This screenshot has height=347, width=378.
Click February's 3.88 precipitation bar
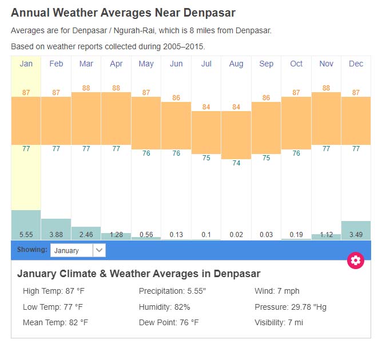[x=56, y=228]
